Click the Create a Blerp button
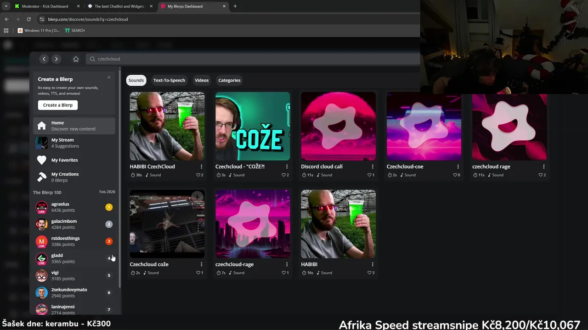Viewport: 588px width, 330px height. coord(58,105)
